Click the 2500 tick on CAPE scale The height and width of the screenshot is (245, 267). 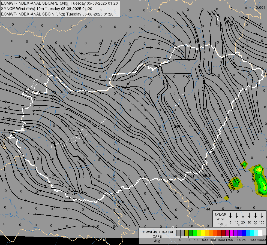[x=246, y=240]
